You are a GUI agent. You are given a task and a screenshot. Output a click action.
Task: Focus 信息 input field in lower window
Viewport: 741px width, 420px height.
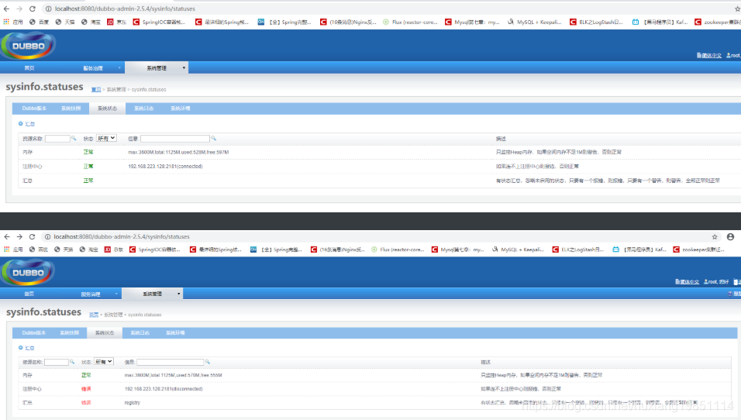(170, 362)
